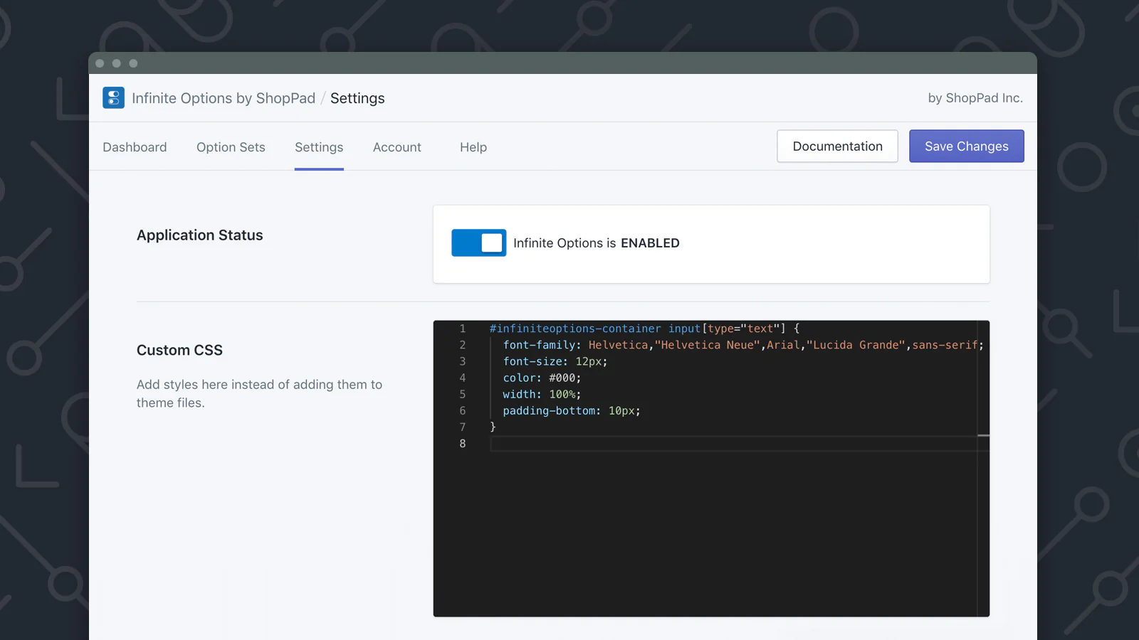Save changes with the Save Changes button
The height and width of the screenshot is (640, 1139).
coord(966,146)
